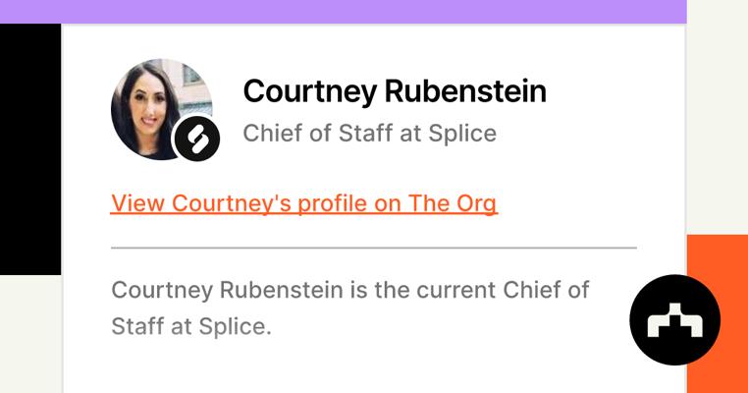748x393 pixels.
Task: Click "Chief of Staff" in the gray subtitle
Action: pos(316,133)
